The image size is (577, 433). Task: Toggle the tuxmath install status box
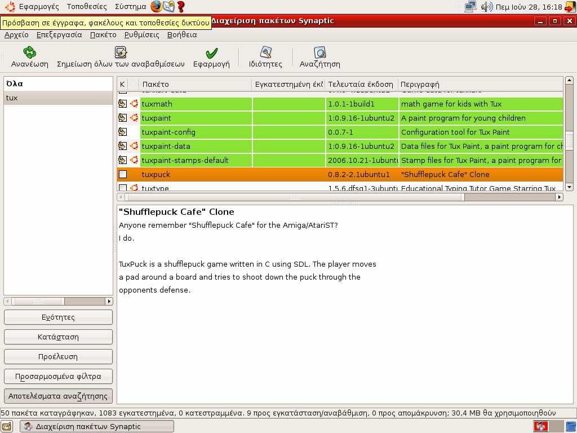pos(122,104)
